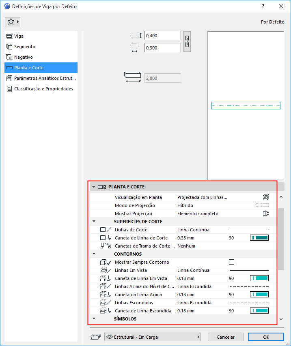Click the layer icon beside Estrutural dropdown
Image resolution: width=291 pixels, height=346 pixels.
(95, 337)
